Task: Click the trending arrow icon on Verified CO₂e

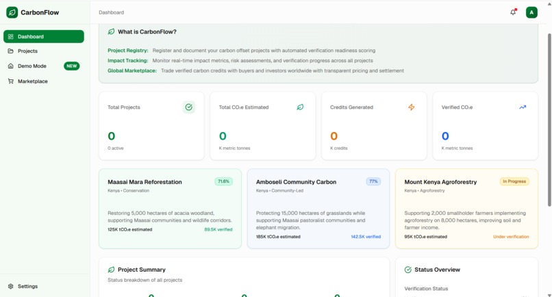Action: [x=523, y=107]
